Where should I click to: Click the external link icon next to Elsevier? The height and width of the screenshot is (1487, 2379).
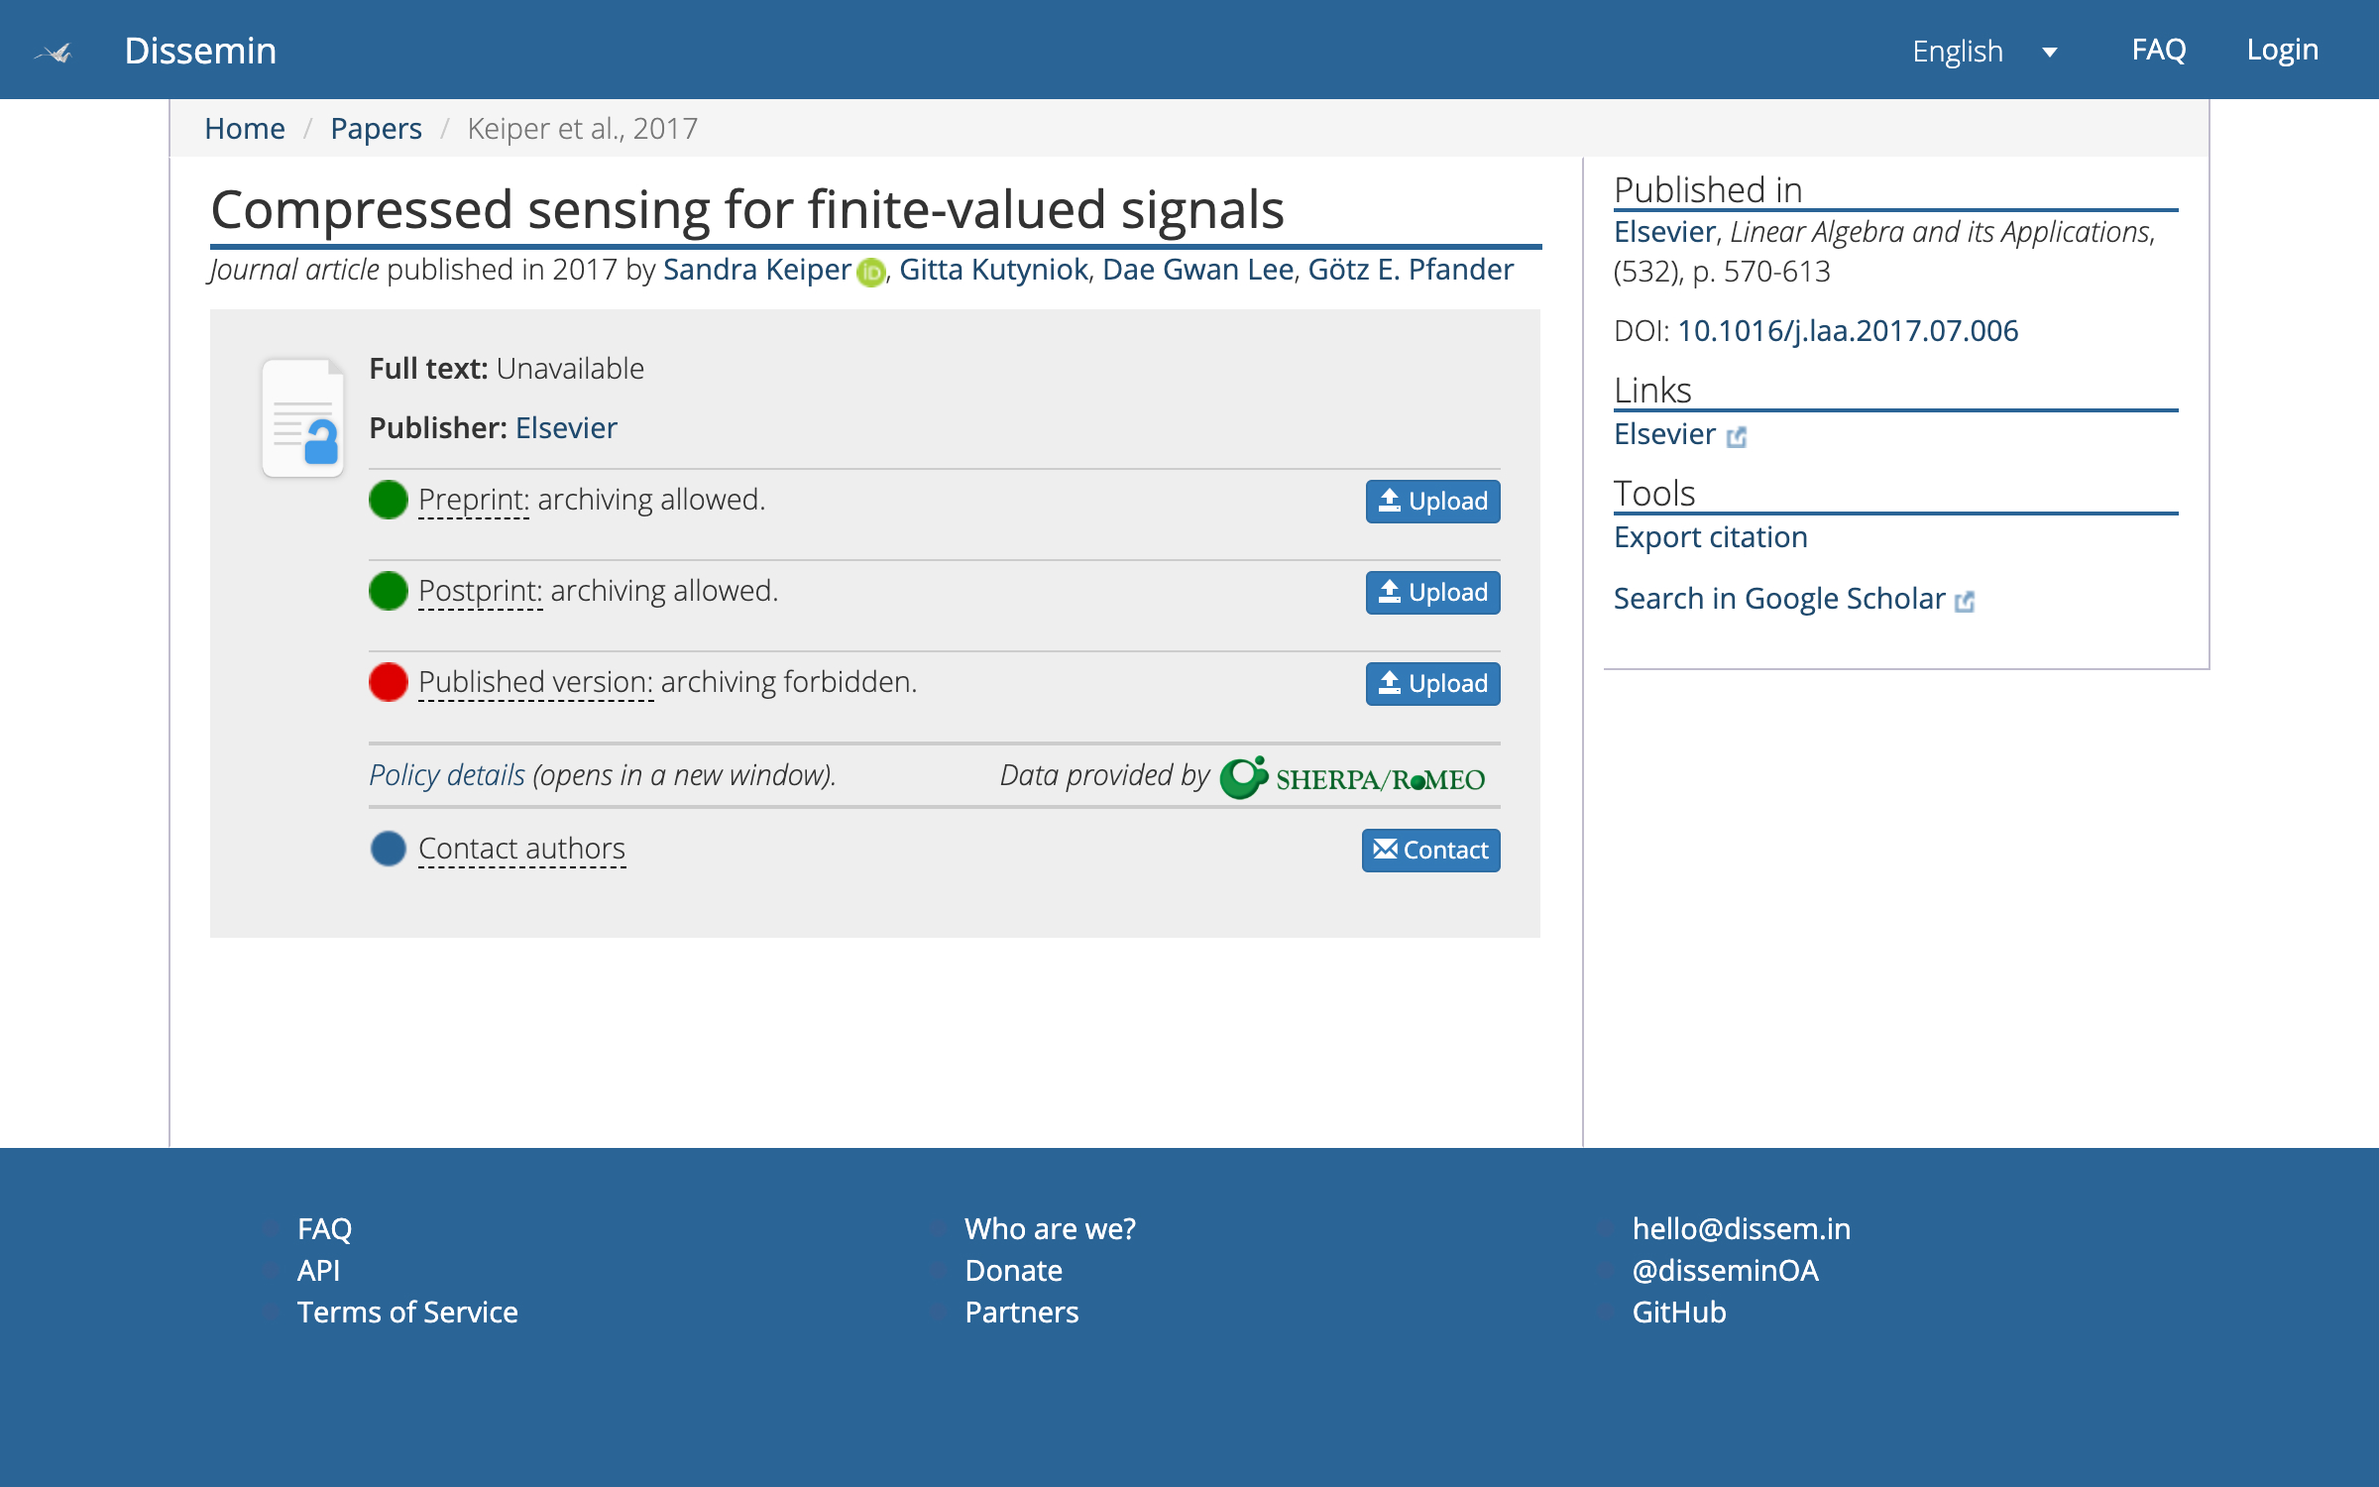tap(1736, 436)
